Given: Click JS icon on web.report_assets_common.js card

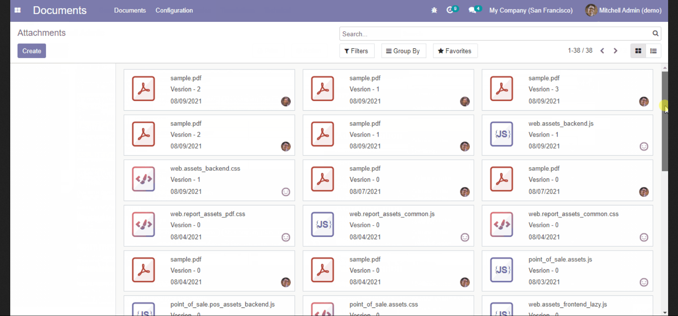Looking at the screenshot, I should pos(322,224).
